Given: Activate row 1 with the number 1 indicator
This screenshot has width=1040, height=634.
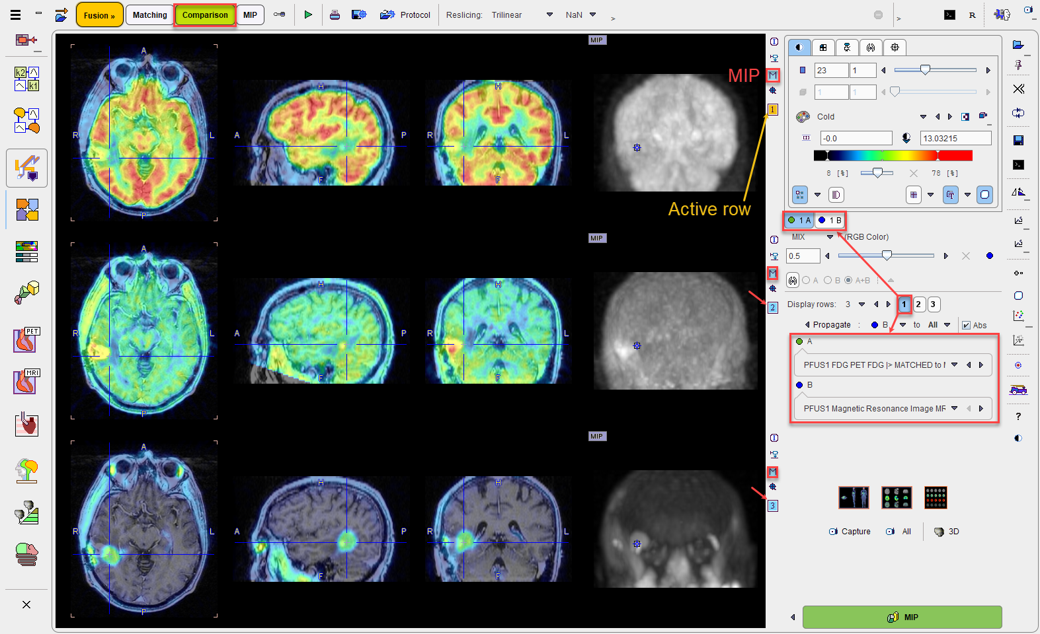Looking at the screenshot, I should pos(773,110).
